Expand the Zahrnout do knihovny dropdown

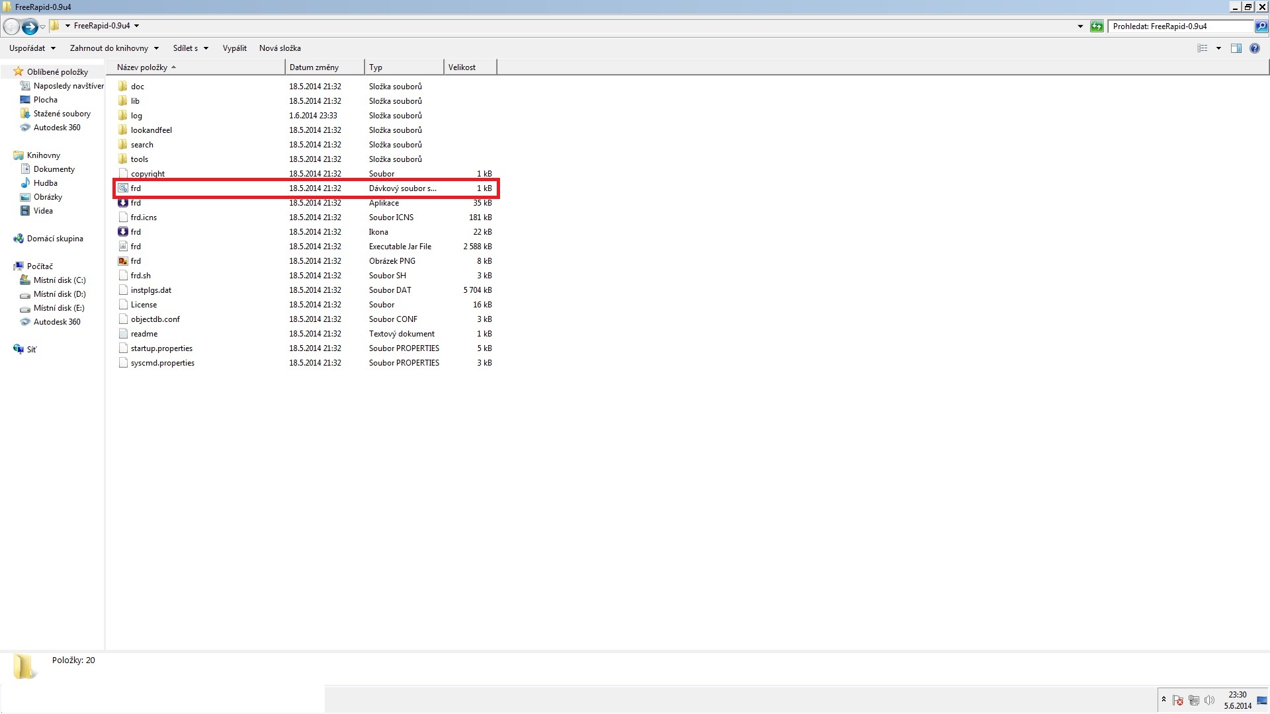114,48
